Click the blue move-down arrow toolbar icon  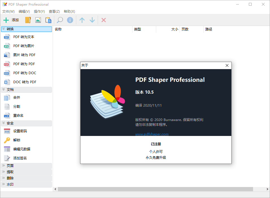pyautogui.click(x=92, y=20)
